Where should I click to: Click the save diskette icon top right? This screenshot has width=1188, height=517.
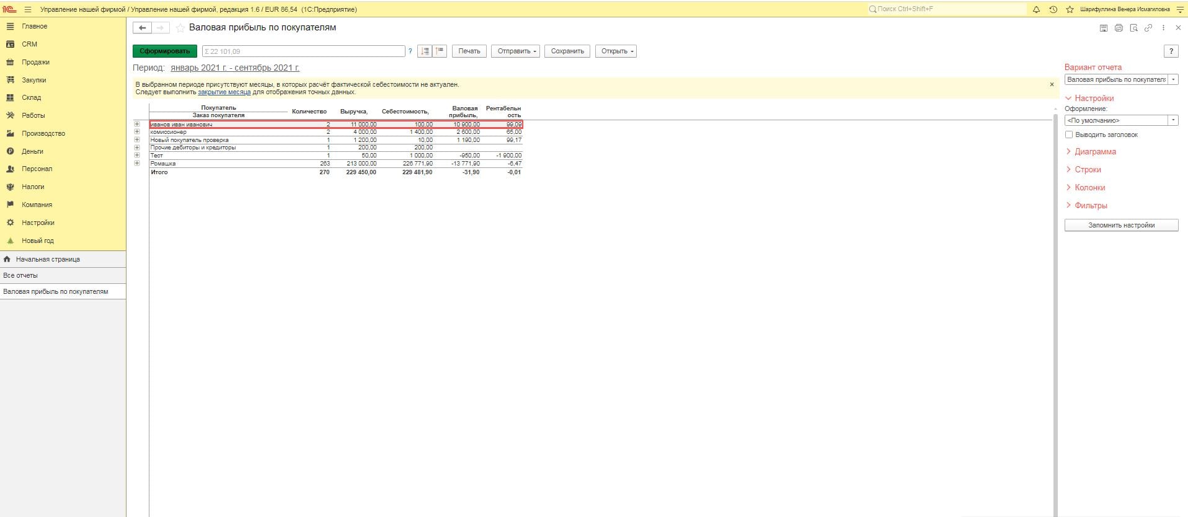(x=1104, y=28)
